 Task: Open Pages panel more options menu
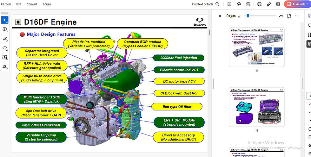click(297, 16)
